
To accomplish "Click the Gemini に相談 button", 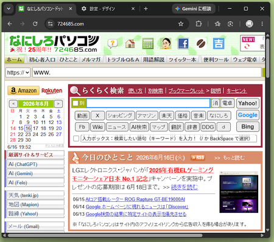I will (x=194, y=9).
